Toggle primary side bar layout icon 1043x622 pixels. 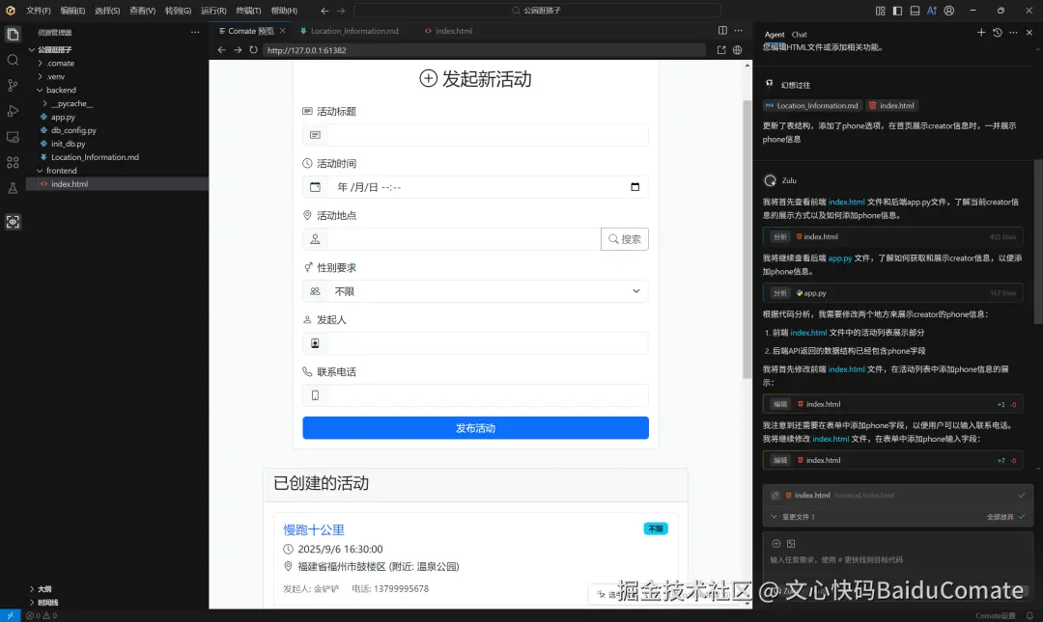point(897,11)
